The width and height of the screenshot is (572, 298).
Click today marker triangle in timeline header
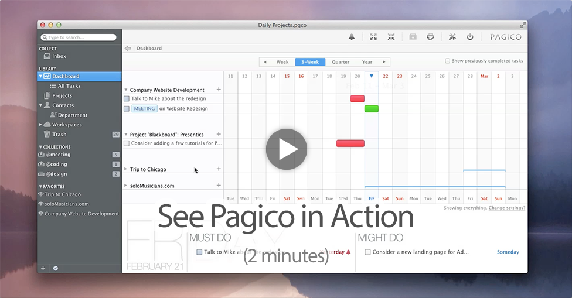click(x=372, y=76)
